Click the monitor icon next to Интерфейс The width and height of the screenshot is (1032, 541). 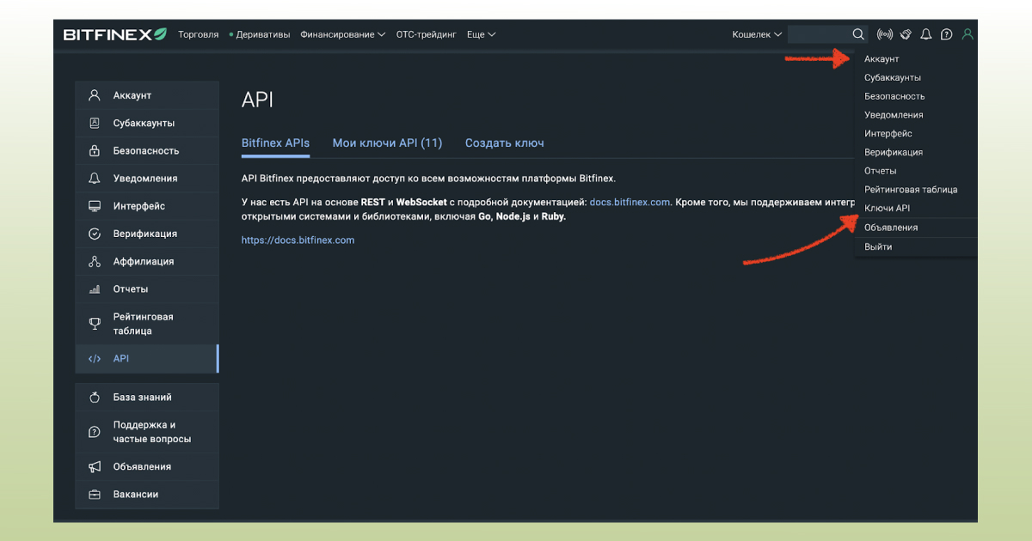pos(95,205)
